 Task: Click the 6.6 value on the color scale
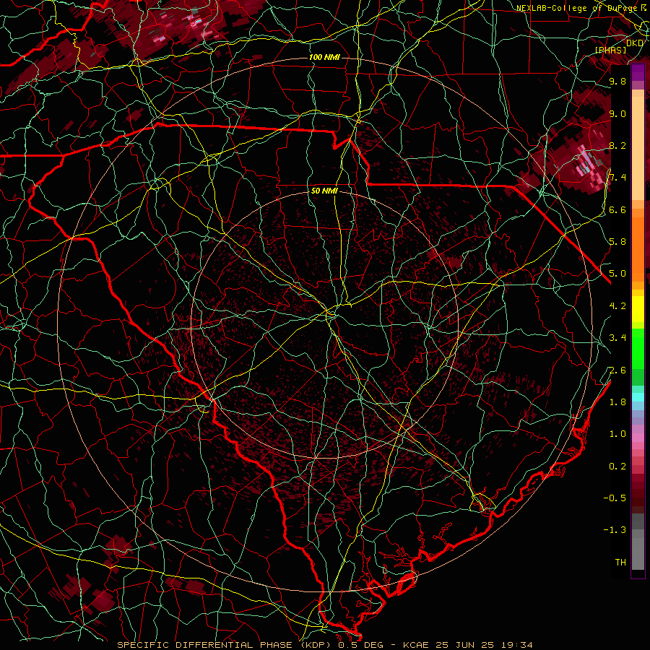[617, 210]
